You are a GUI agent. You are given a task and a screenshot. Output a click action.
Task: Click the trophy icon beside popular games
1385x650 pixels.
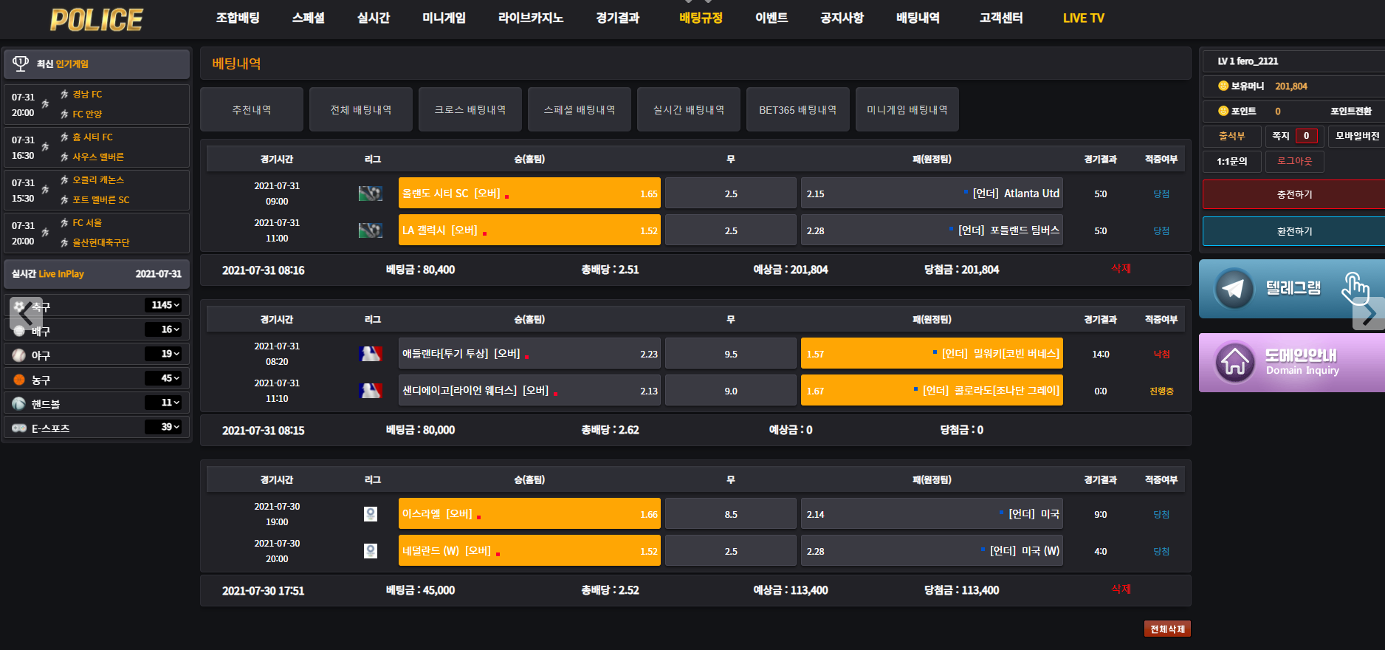point(21,64)
